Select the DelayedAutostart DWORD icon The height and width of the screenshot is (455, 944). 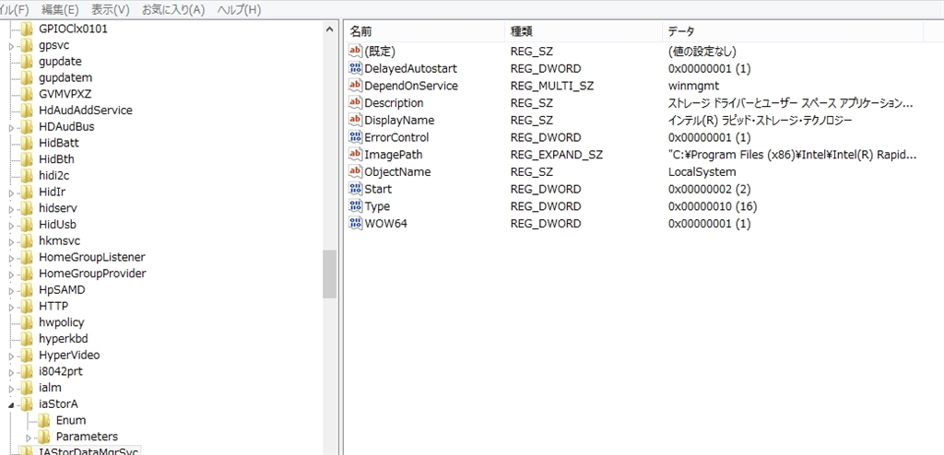(355, 68)
